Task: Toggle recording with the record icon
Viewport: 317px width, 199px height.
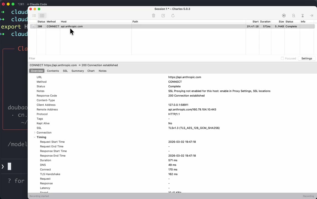Action: tap(284, 16)
